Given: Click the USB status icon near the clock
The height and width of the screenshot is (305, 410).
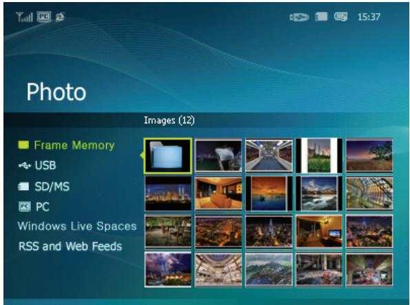Looking at the screenshot, I should click(299, 17).
